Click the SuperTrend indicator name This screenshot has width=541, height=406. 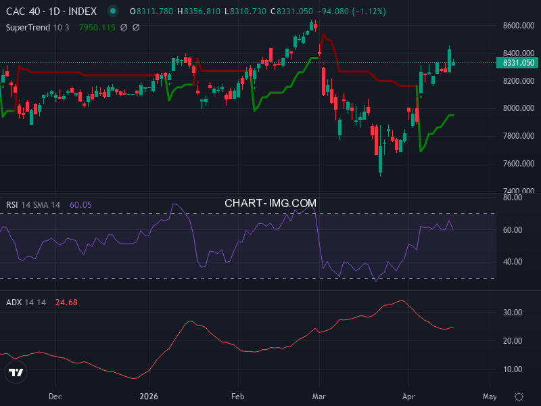[x=29, y=27]
